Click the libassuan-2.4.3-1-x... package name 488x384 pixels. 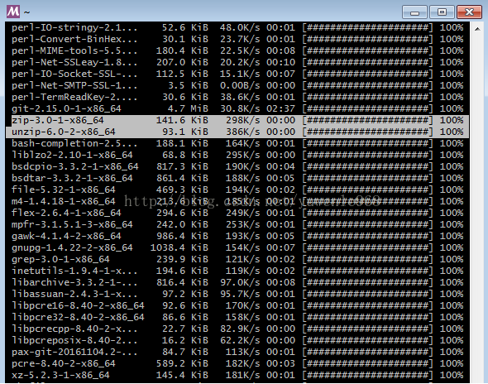74,294
